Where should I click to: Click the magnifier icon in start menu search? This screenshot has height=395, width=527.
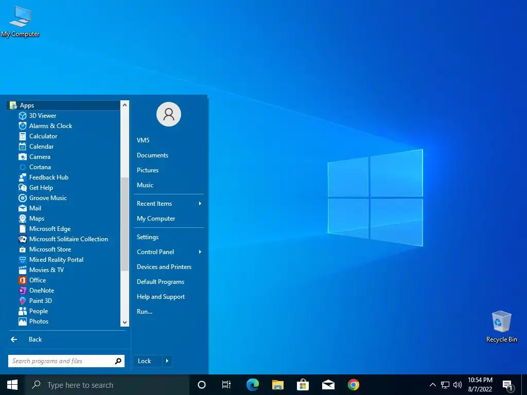pos(118,361)
